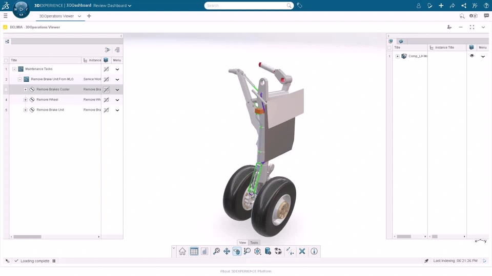The width and height of the screenshot is (492, 276).
Task: Click the fly-through airplane icon
Action: (290, 251)
